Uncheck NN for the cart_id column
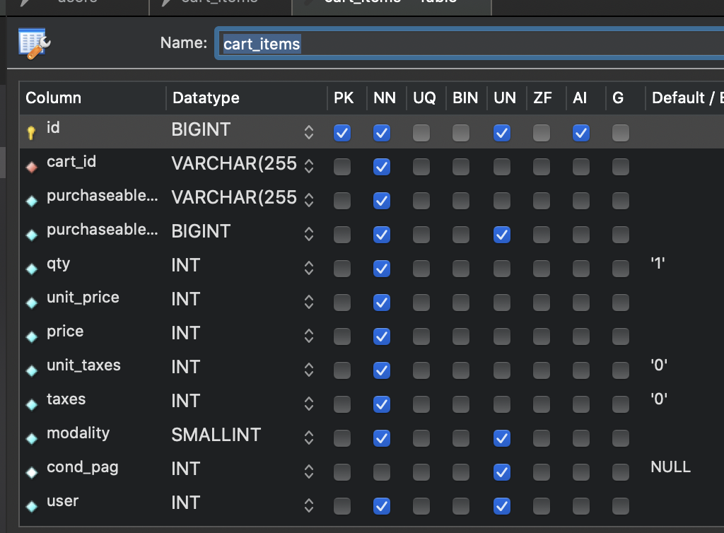Viewport: 724px width, 533px height. point(382,167)
